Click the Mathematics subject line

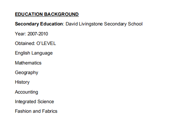tap(28, 63)
